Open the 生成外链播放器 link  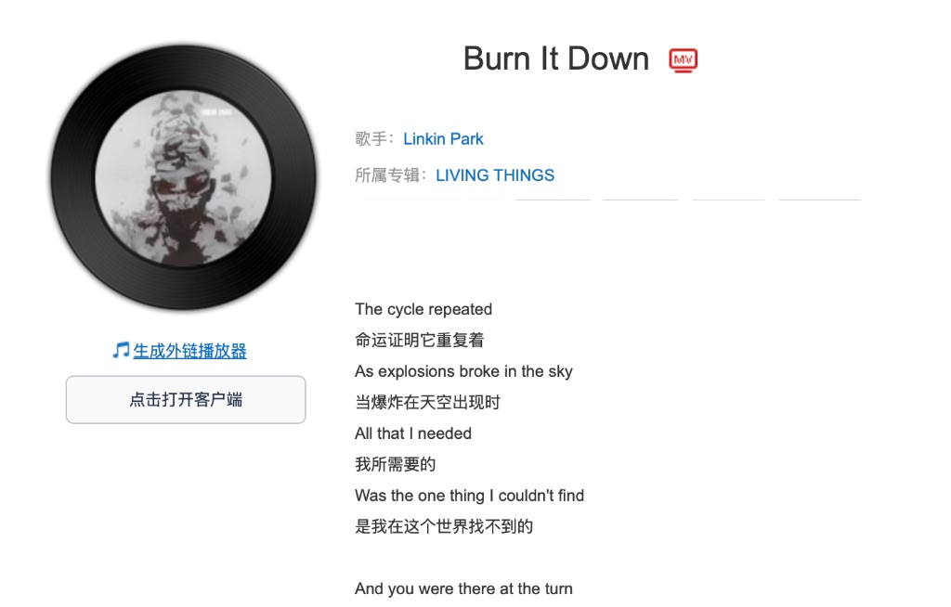189,351
